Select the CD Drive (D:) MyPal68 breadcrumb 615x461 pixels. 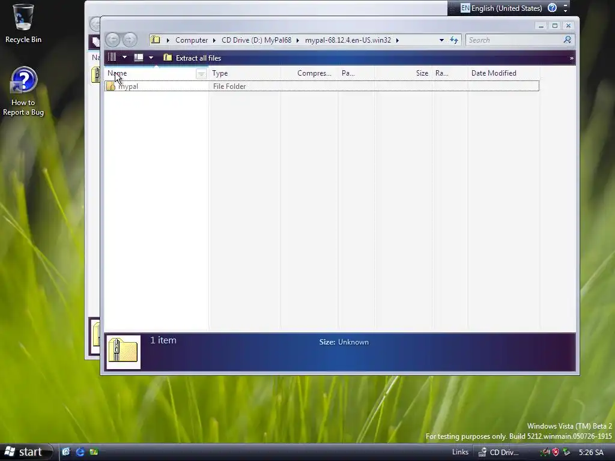tap(256, 40)
